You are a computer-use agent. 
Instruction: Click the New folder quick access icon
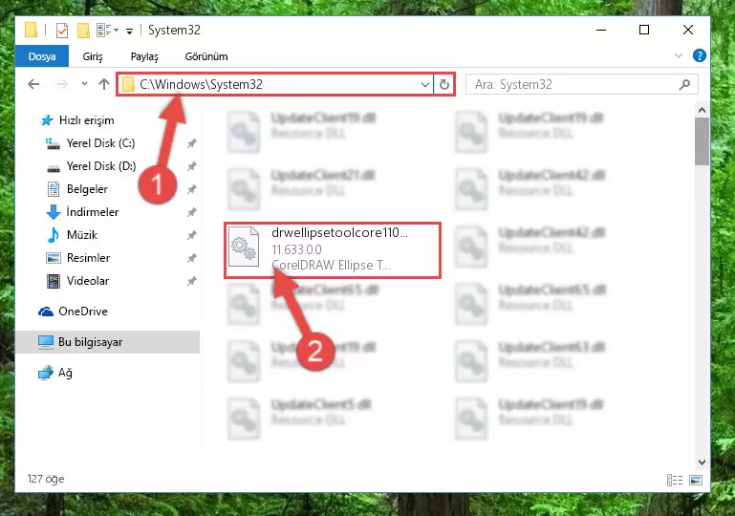[83, 31]
